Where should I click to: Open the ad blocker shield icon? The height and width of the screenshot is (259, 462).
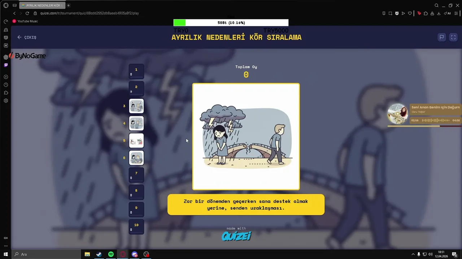click(x=397, y=13)
